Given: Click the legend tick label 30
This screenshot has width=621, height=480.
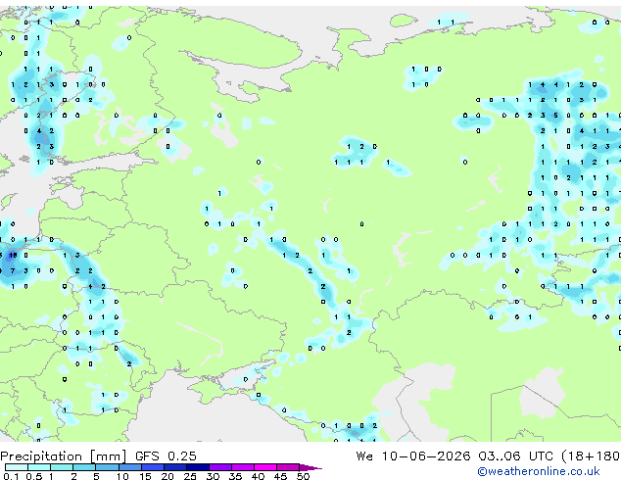Looking at the screenshot, I should pyautogui.click(x=214, y=476).
